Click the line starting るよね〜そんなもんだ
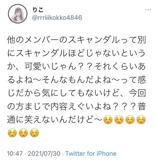 pyautogui.click(x=76, y=80)
